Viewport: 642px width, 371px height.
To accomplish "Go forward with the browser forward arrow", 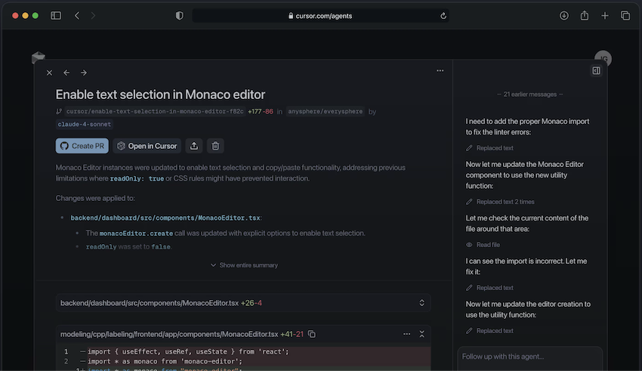I will (x=93, y=16).
